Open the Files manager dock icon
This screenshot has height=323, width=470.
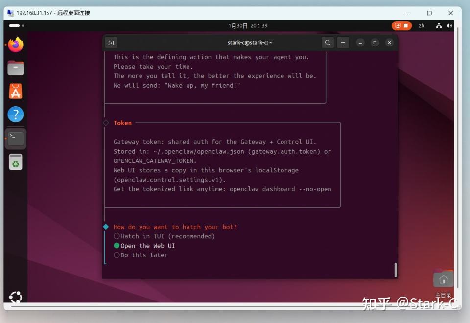tap(16, 68)
